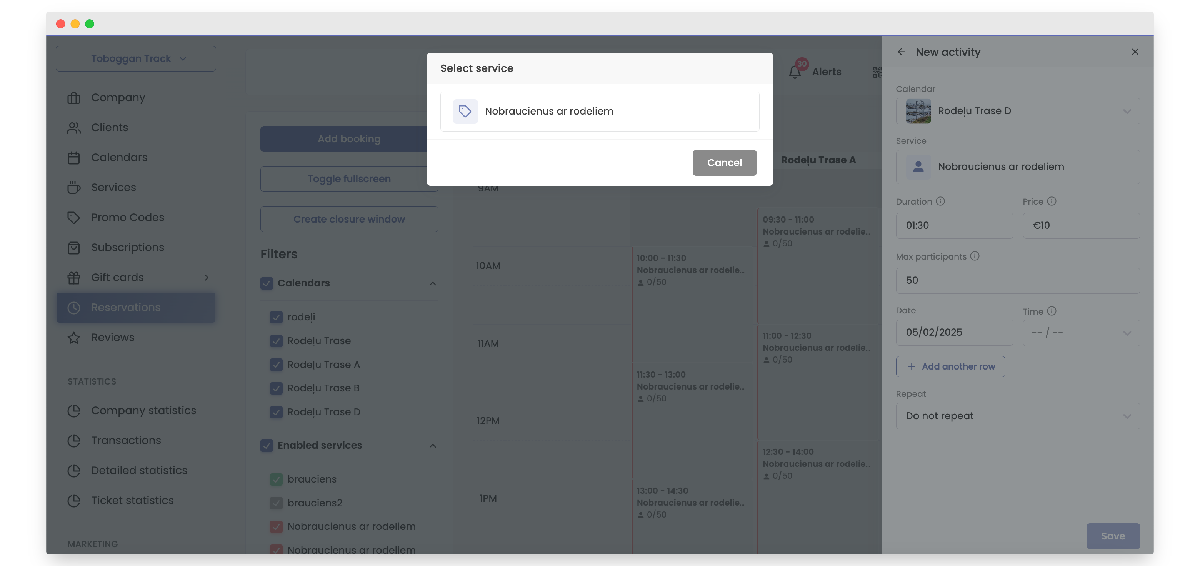The width and height of the screenshot is (1200, 566).
Task: Click the Time info icon
Action: (1052, 311)
